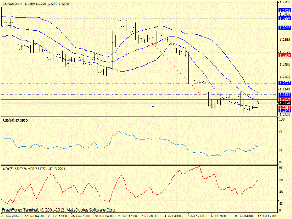Click the 1.2405 price axis value
This screenshot has width=292, height=219.
tap(285, 77)
